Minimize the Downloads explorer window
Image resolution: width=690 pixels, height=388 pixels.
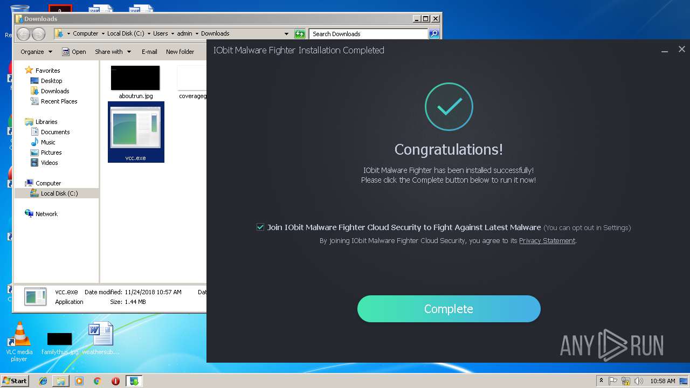[417, 18]
